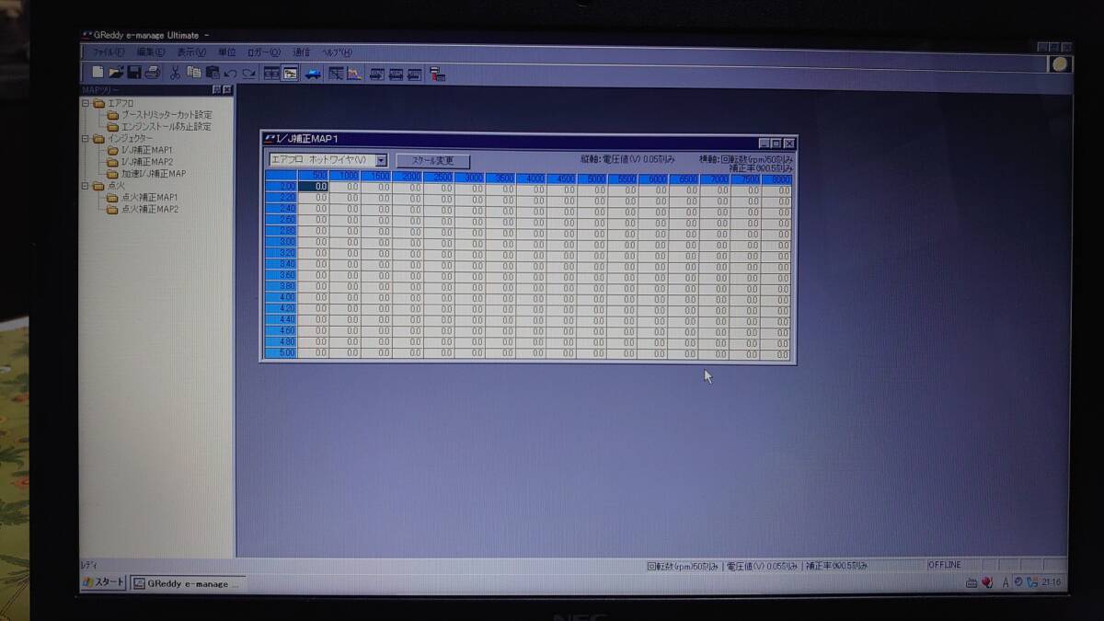Click the 4000 rpm column header
This screenshot has height=621, width=1104.
point(531,178)
